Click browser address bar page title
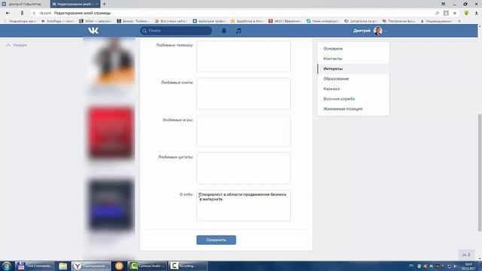 [82, 13]
